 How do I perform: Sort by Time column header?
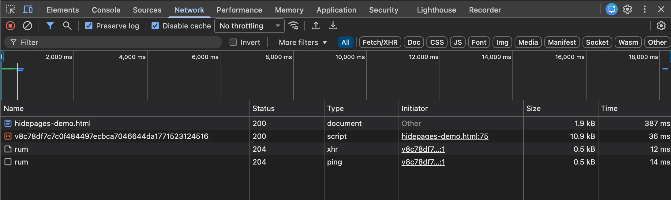click(635, 109)
